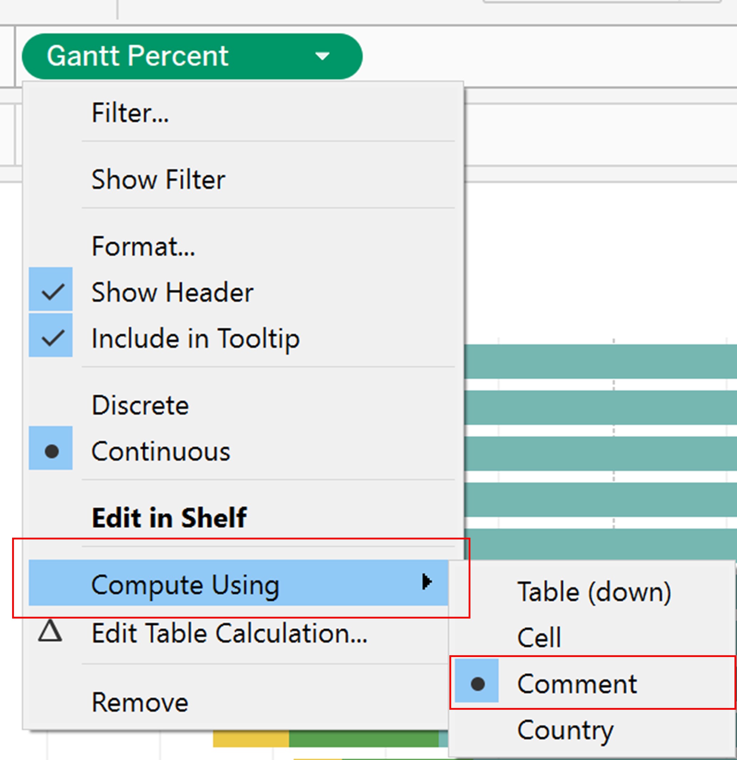The image size is (737, 760).
Task: Switch the pill to Discrete
Action: (x=140, y=405)
